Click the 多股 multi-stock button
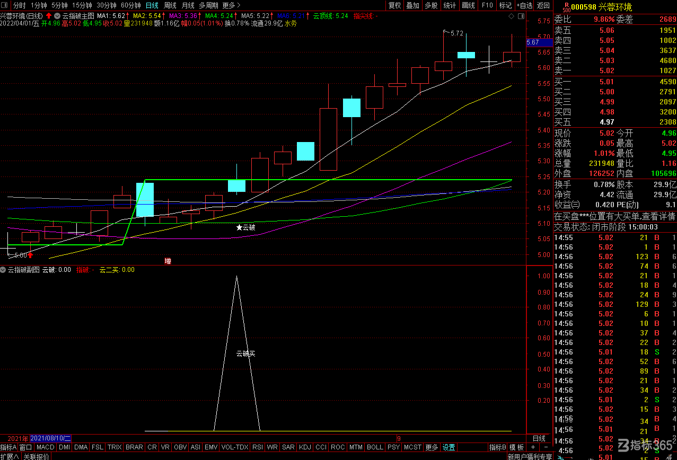The height and width of the screenshot is (460, 677). (x=431, y=5)
